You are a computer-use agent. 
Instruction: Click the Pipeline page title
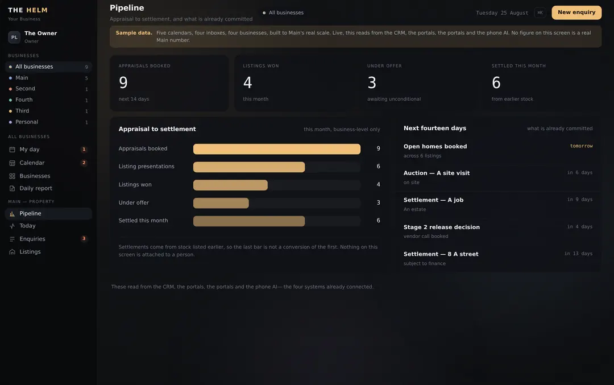pyautogui.click(x=127, y=8)
